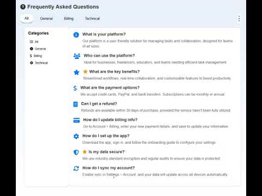Expand 'Can I get a refund?' question
The width and height of the screenshot is (262, 196).
coord(99,103)
